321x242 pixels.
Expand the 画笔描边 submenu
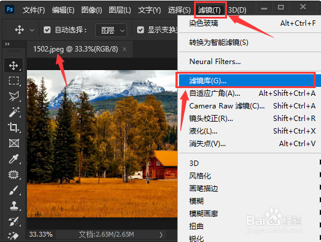tap(250, 188)
